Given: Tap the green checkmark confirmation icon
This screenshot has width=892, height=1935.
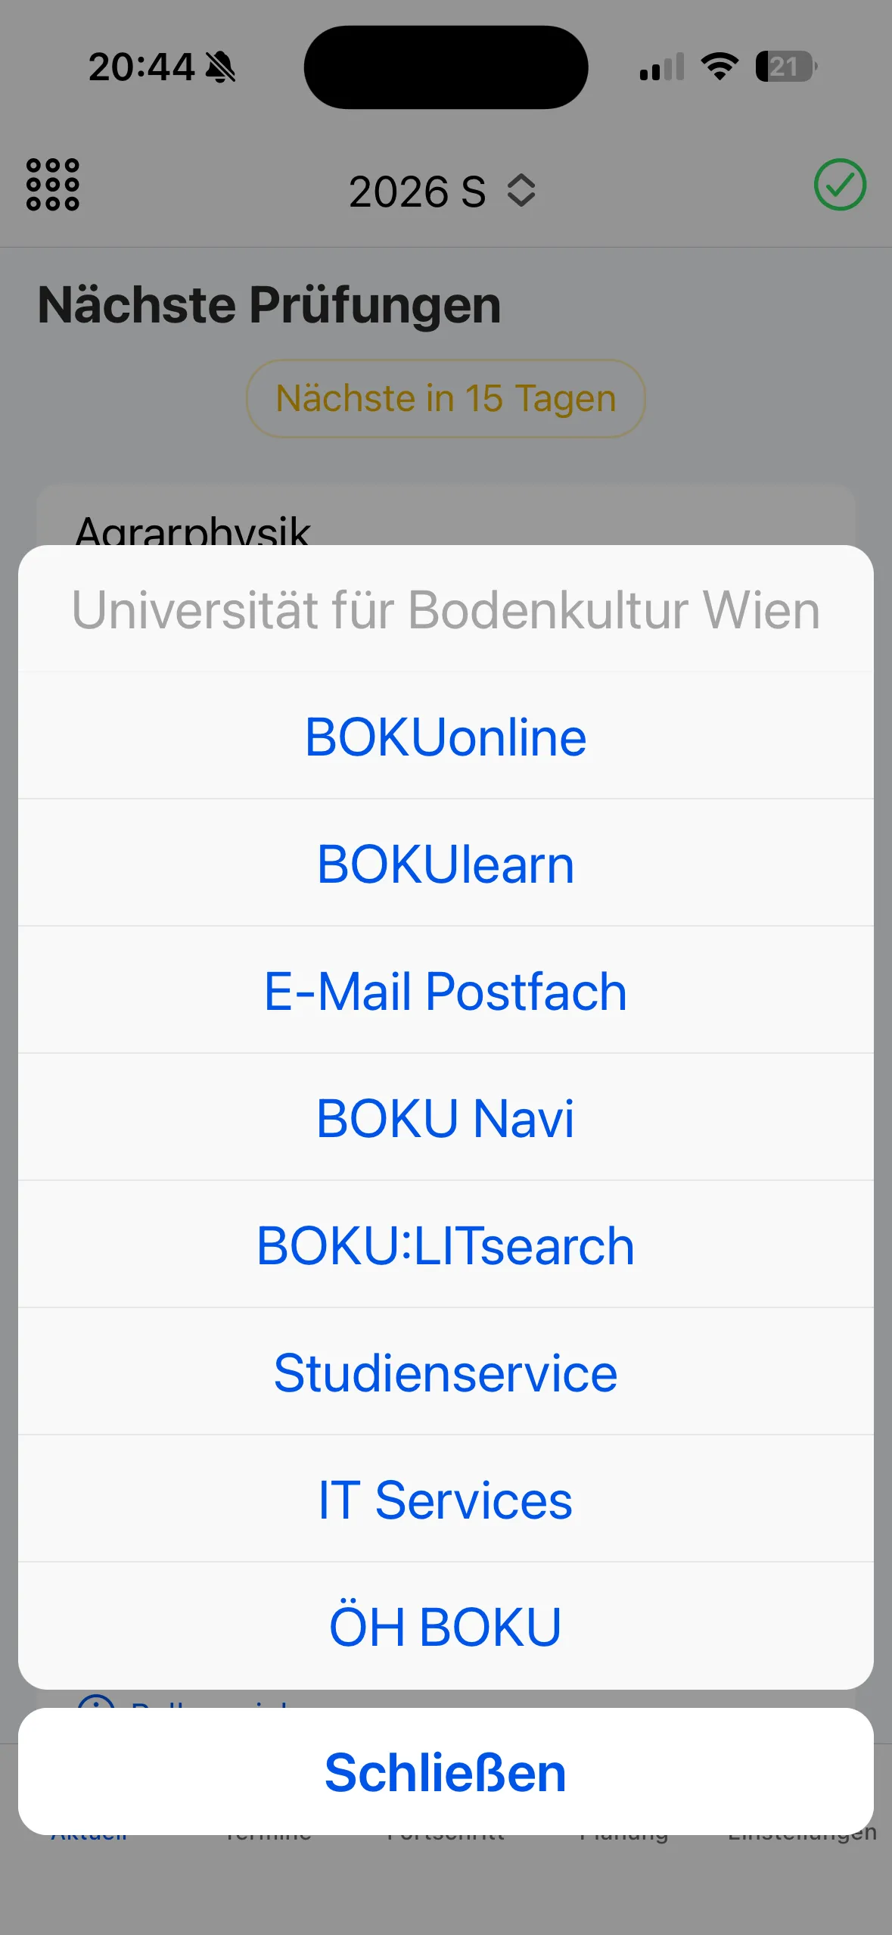Looking at the screenshot, I should [x=841, y=185].
